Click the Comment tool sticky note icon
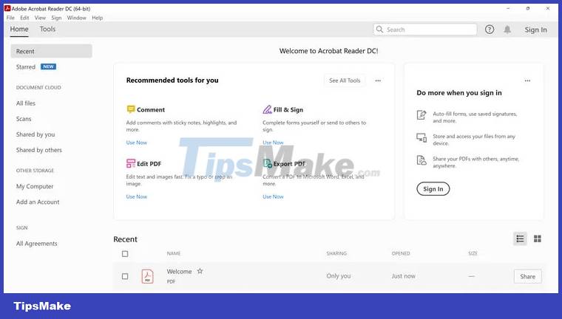 [x=130, y=109]
